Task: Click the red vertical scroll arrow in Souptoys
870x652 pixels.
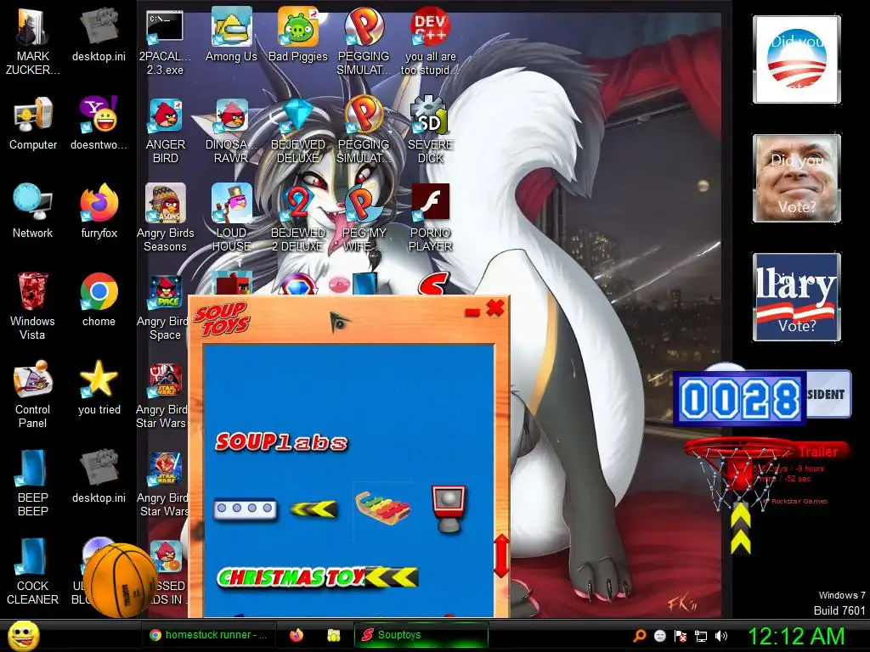Action: [x=501, y=555]
